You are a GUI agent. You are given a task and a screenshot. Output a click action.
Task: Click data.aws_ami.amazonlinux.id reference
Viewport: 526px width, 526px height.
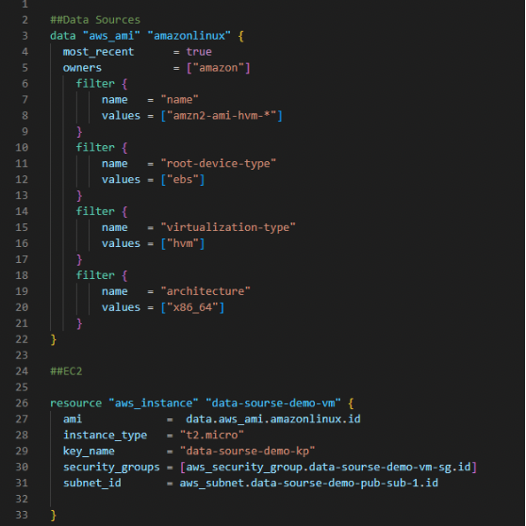(273, 419)
